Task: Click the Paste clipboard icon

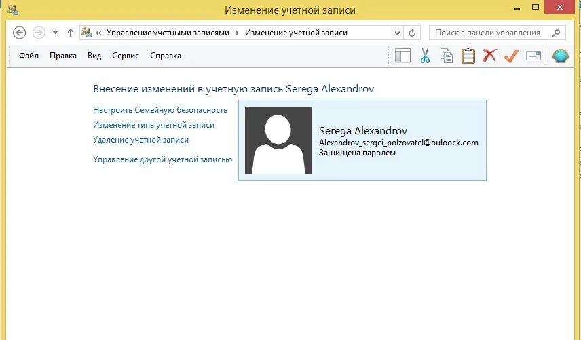Action: (468, 56)
